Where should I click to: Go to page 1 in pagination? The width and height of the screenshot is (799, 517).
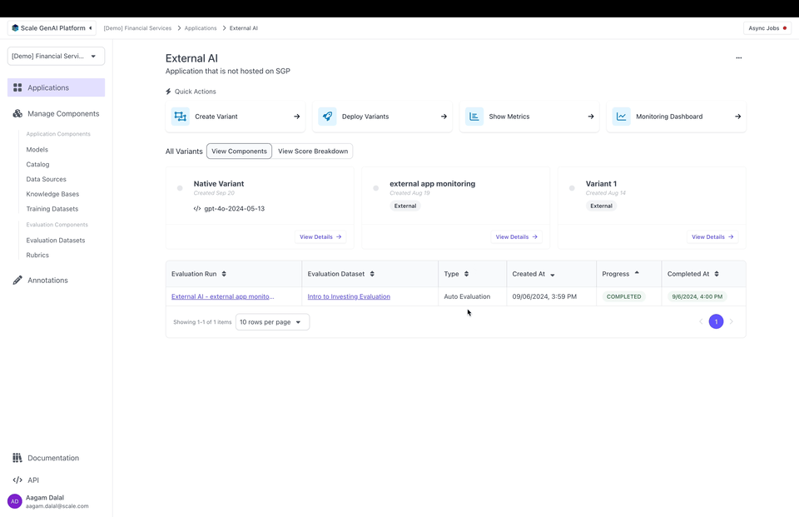(x=716, y=321)
